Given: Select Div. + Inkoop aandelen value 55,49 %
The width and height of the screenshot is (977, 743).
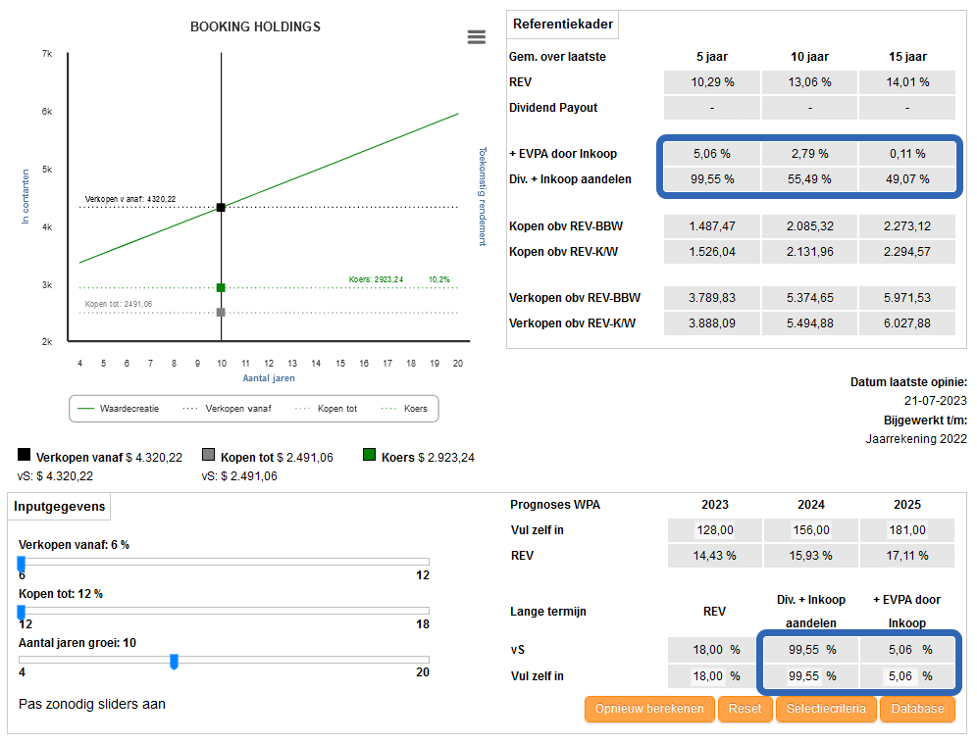Looking at the screenshot, I should click(x=809, y=179).
